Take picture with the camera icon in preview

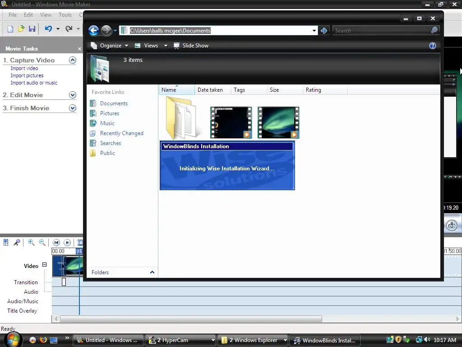(x=452, y=226)
